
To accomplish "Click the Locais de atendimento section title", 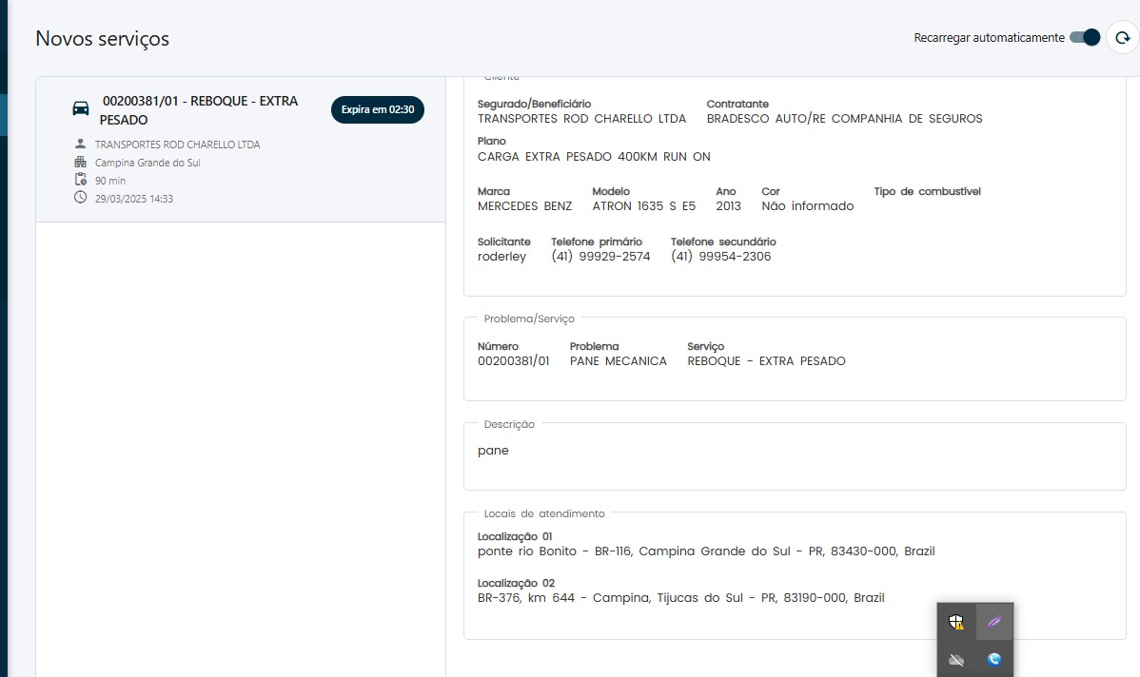I will click(x=543, y=513).
